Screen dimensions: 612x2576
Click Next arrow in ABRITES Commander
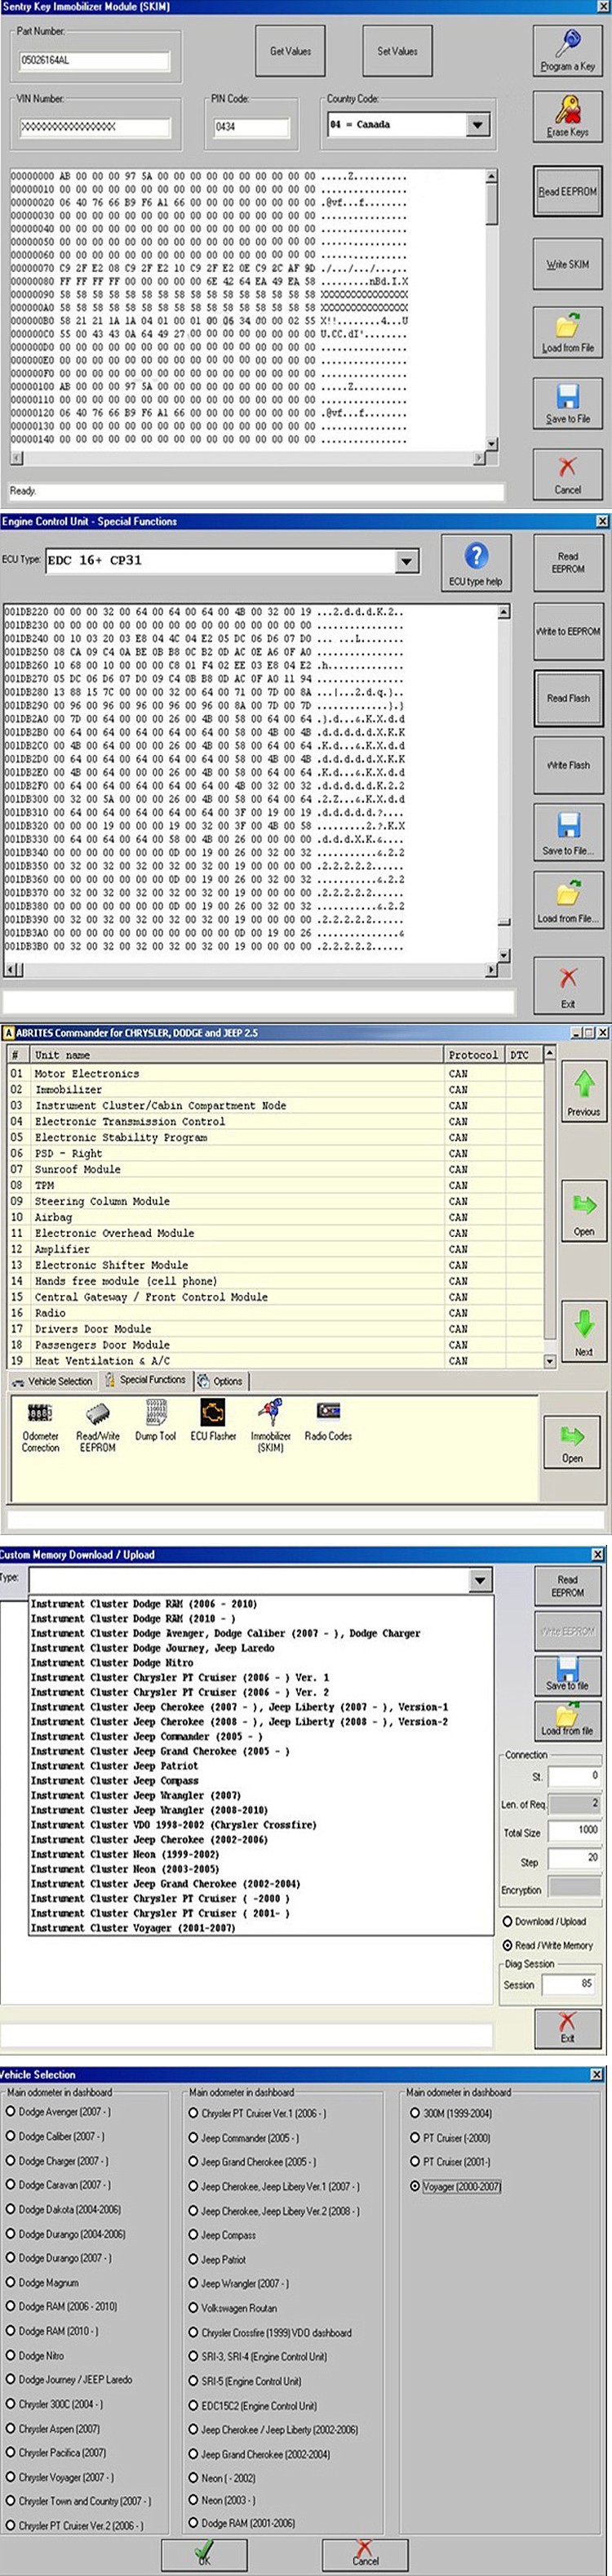[583, 1331]
